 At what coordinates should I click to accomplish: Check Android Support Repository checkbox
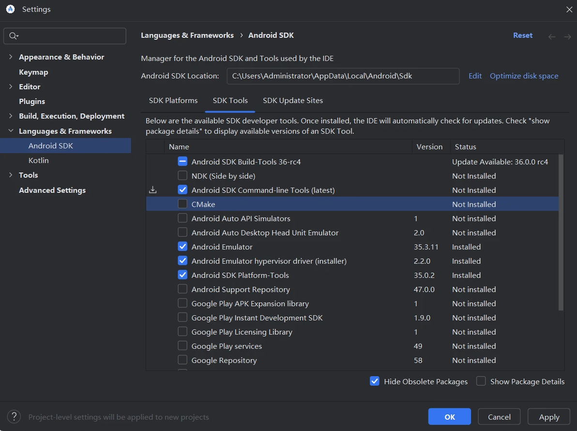[182, 289]
